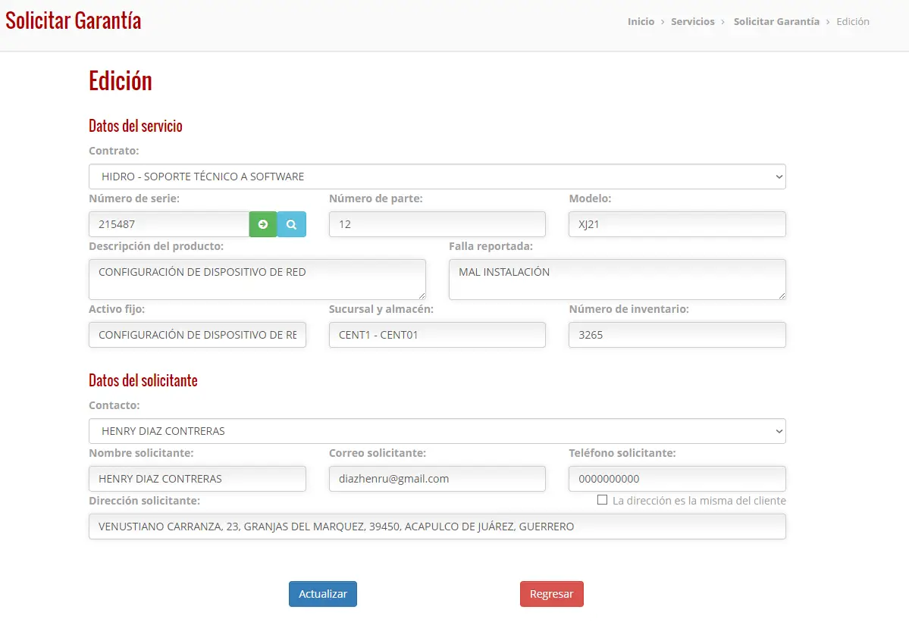
Task: Check 'La dirección es la misma del cliente'
Action: pyautogui.click(x=602, y=500)
